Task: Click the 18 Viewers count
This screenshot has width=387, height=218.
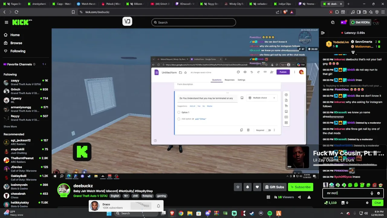Action: 284,197
